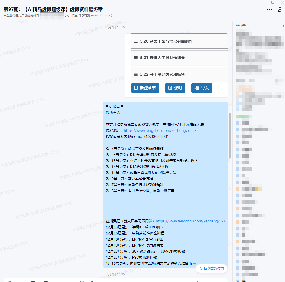
Task: Click the @所有人 mention in message
Action: [113, 112]
